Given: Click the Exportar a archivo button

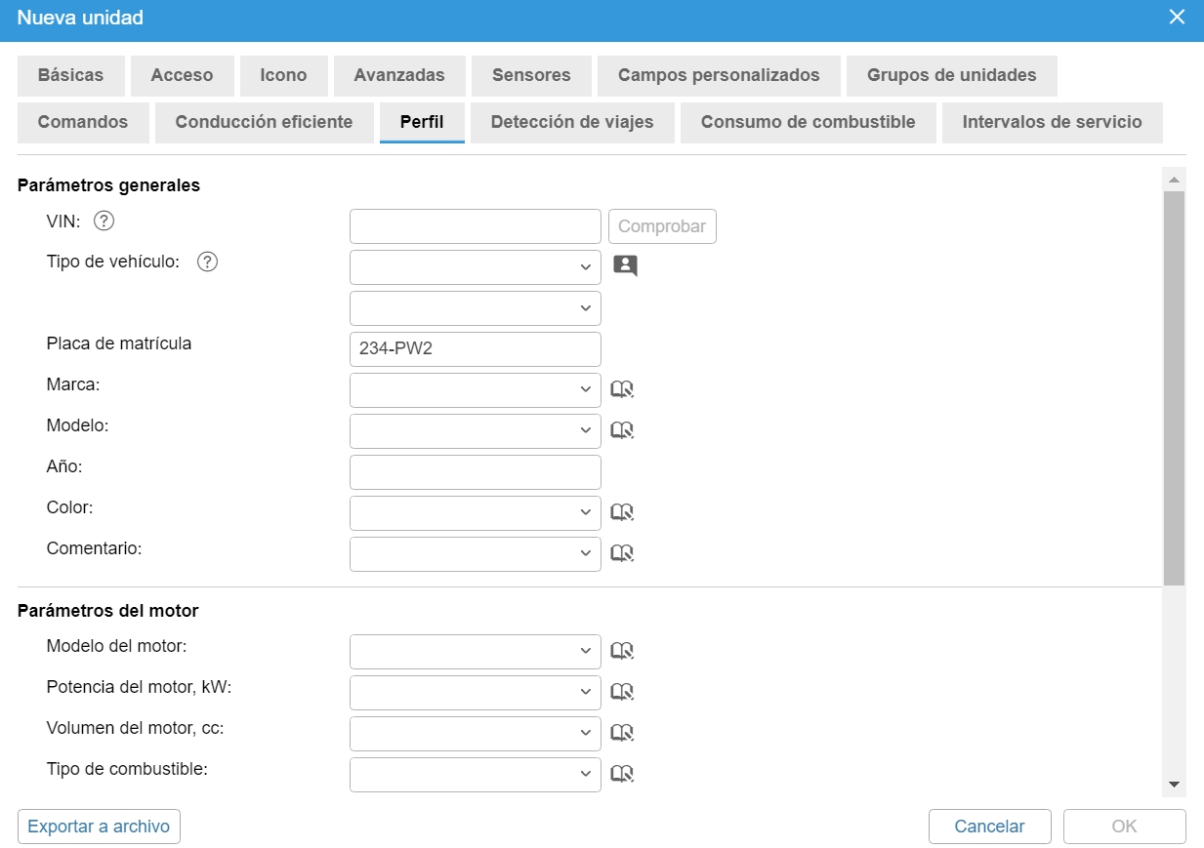Looking at the screenshot, I should [x=99, y=827].
